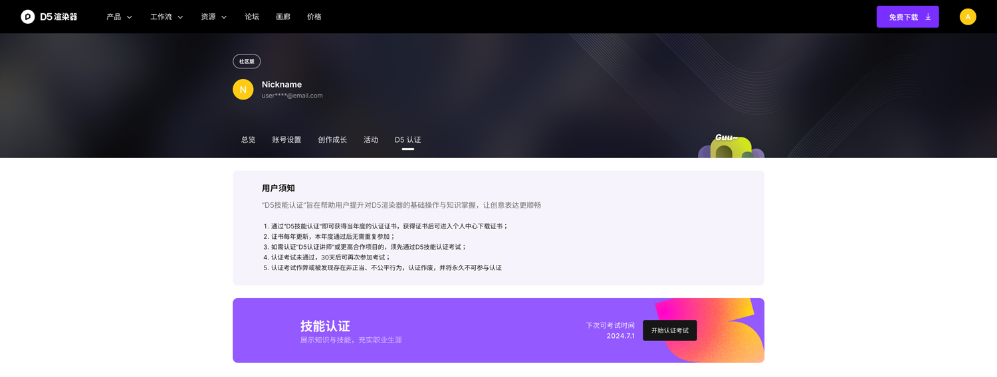Viewport: 997px width, 377px height.
Task: Click the D5 渲染器 logo icon
Action: tap(27, 17)
